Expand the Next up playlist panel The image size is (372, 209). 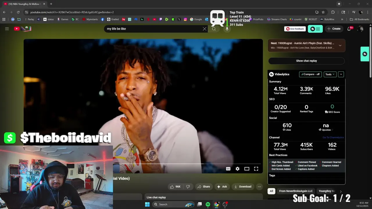tap(340, 45)
